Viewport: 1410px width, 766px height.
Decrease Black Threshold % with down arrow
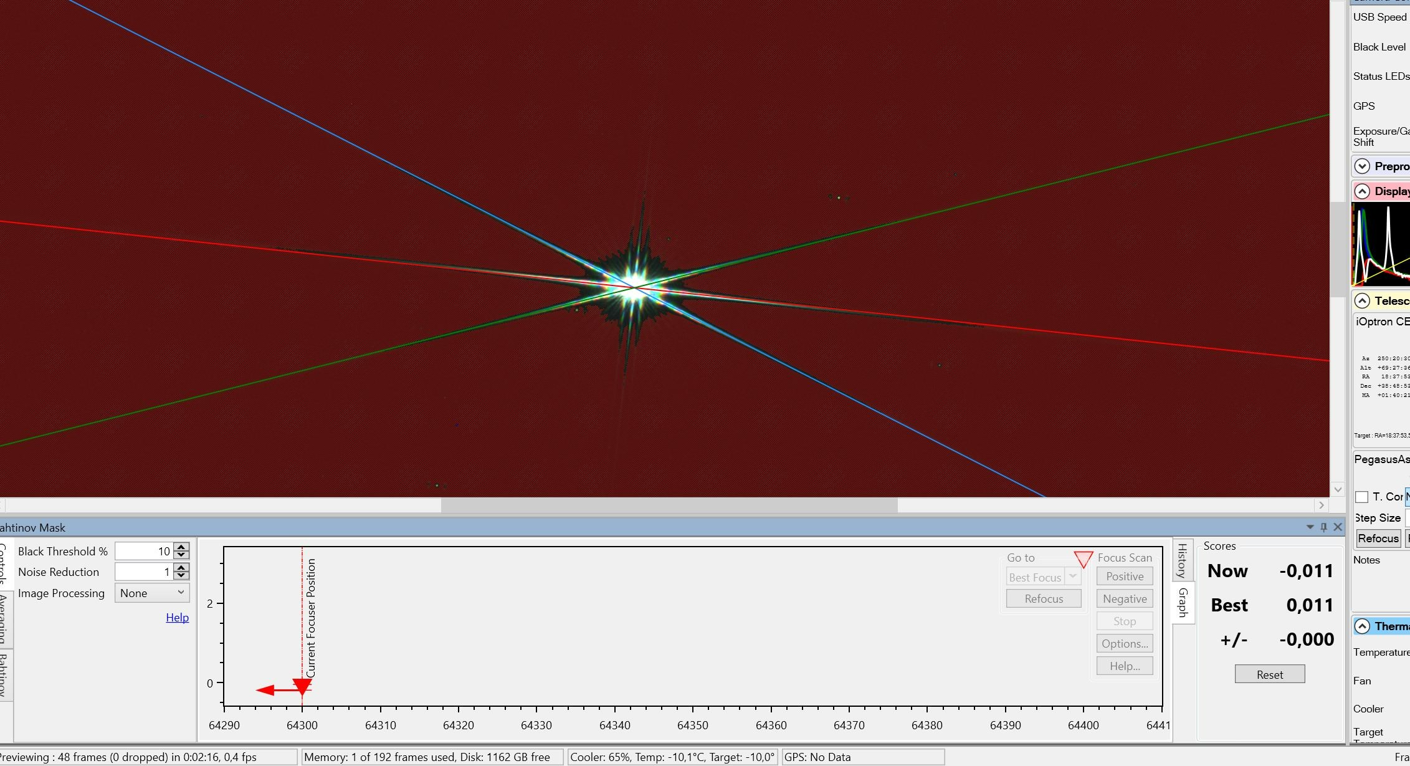(x=181, y=555)
